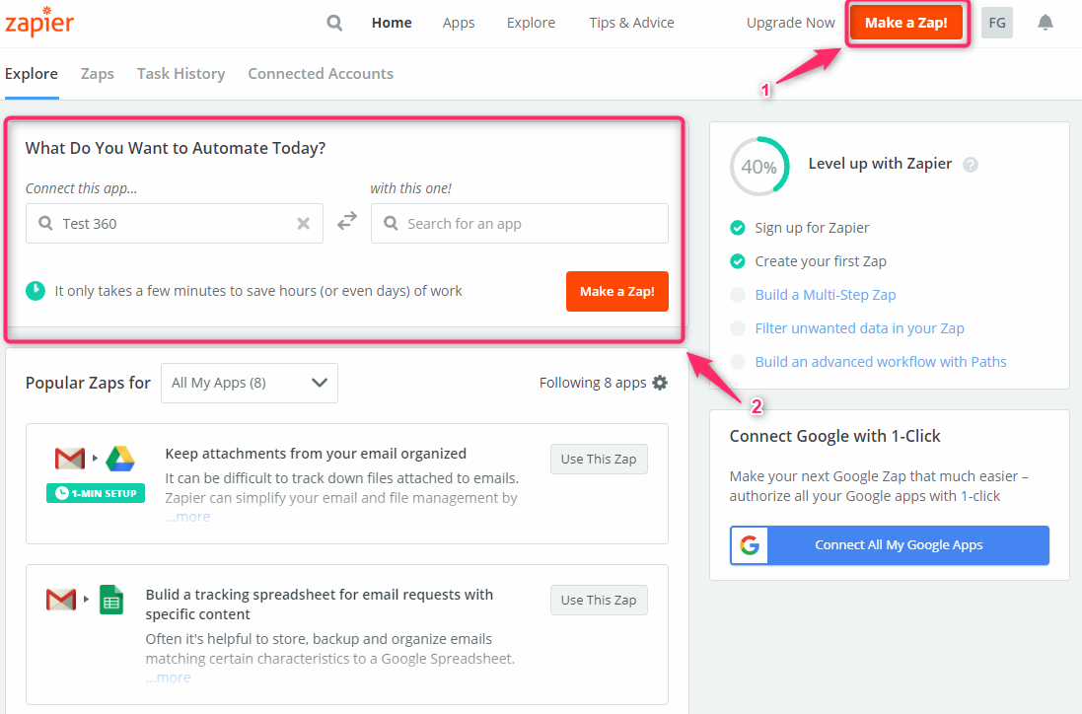Viewport: 1082px width, 714px height.
Task: Open search via magnifier icon in header
Action: click(335, 23)
